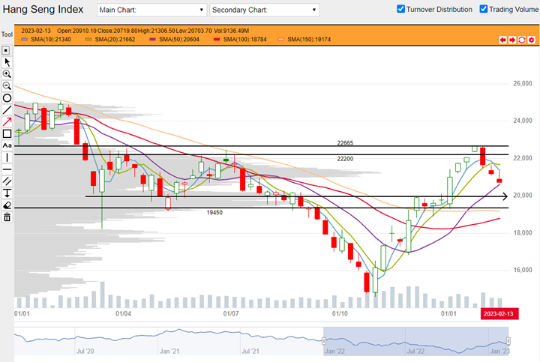Activate the zoom in magnifier tool

pyautogui.click(x=7, y=74)
